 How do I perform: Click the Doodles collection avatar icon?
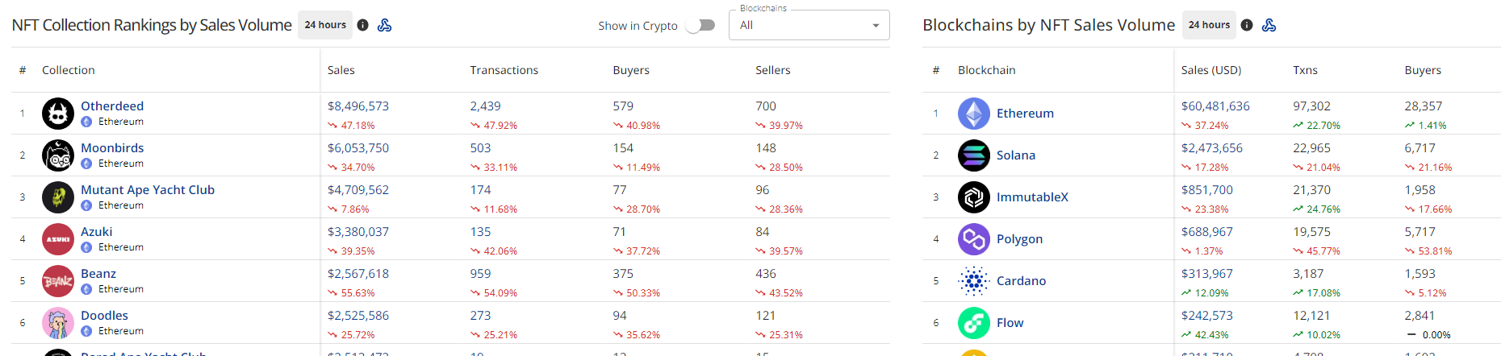click(x=58, y=323)
